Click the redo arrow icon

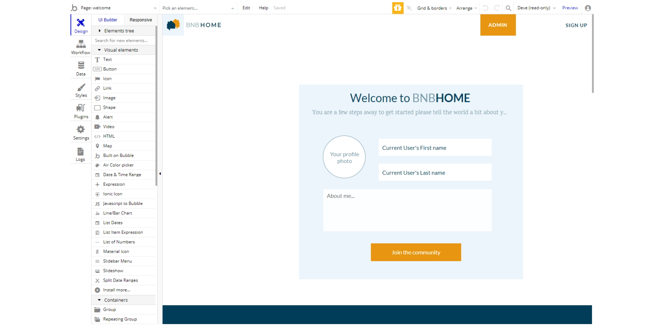coord(497,8)
